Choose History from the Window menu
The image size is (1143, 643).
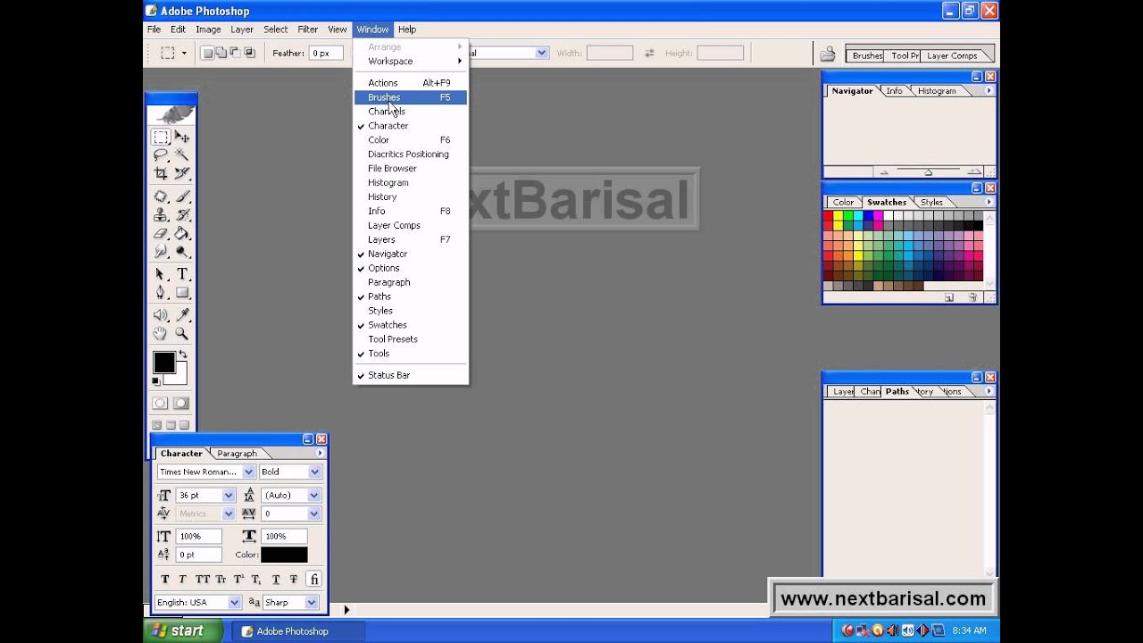411,196
